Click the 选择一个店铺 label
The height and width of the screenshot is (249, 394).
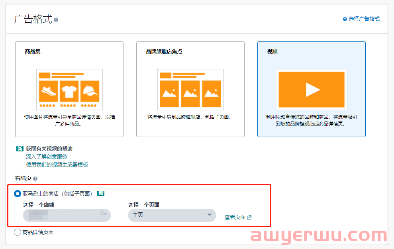(39, 205)
